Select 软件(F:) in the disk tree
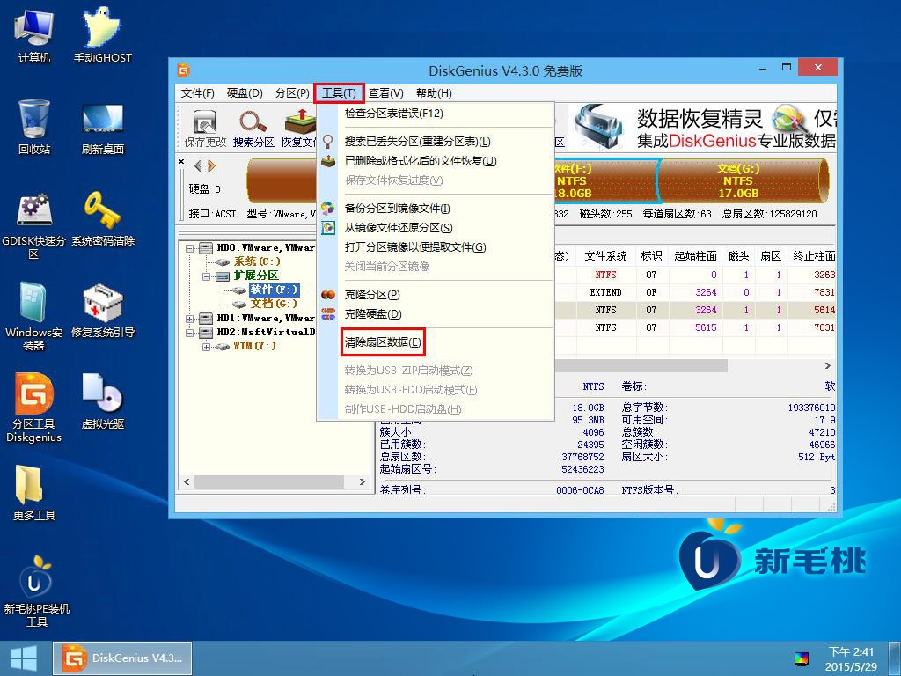The height and width of the screenshot is (676, 901). (275, 290)
